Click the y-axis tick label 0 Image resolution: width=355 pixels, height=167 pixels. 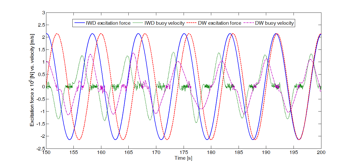(43, 87)
